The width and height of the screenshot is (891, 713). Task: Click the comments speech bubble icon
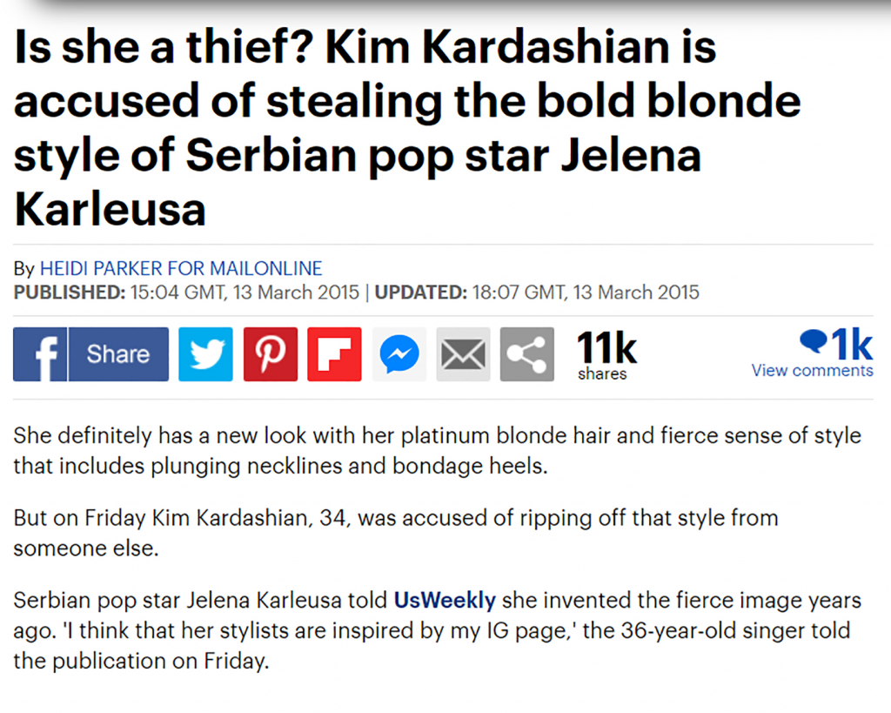pyautogui.click(x=814, y=341)
